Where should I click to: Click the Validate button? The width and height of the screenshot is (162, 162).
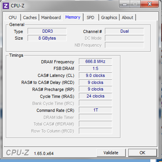(x=111, y=153)
